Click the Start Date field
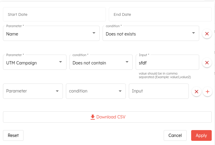The height and width of the screenshot is (145, 215). (54, 14)
